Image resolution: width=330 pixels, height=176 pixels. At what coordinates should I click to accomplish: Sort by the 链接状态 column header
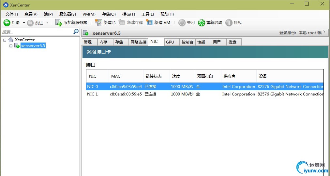click(x=157, y=76)
